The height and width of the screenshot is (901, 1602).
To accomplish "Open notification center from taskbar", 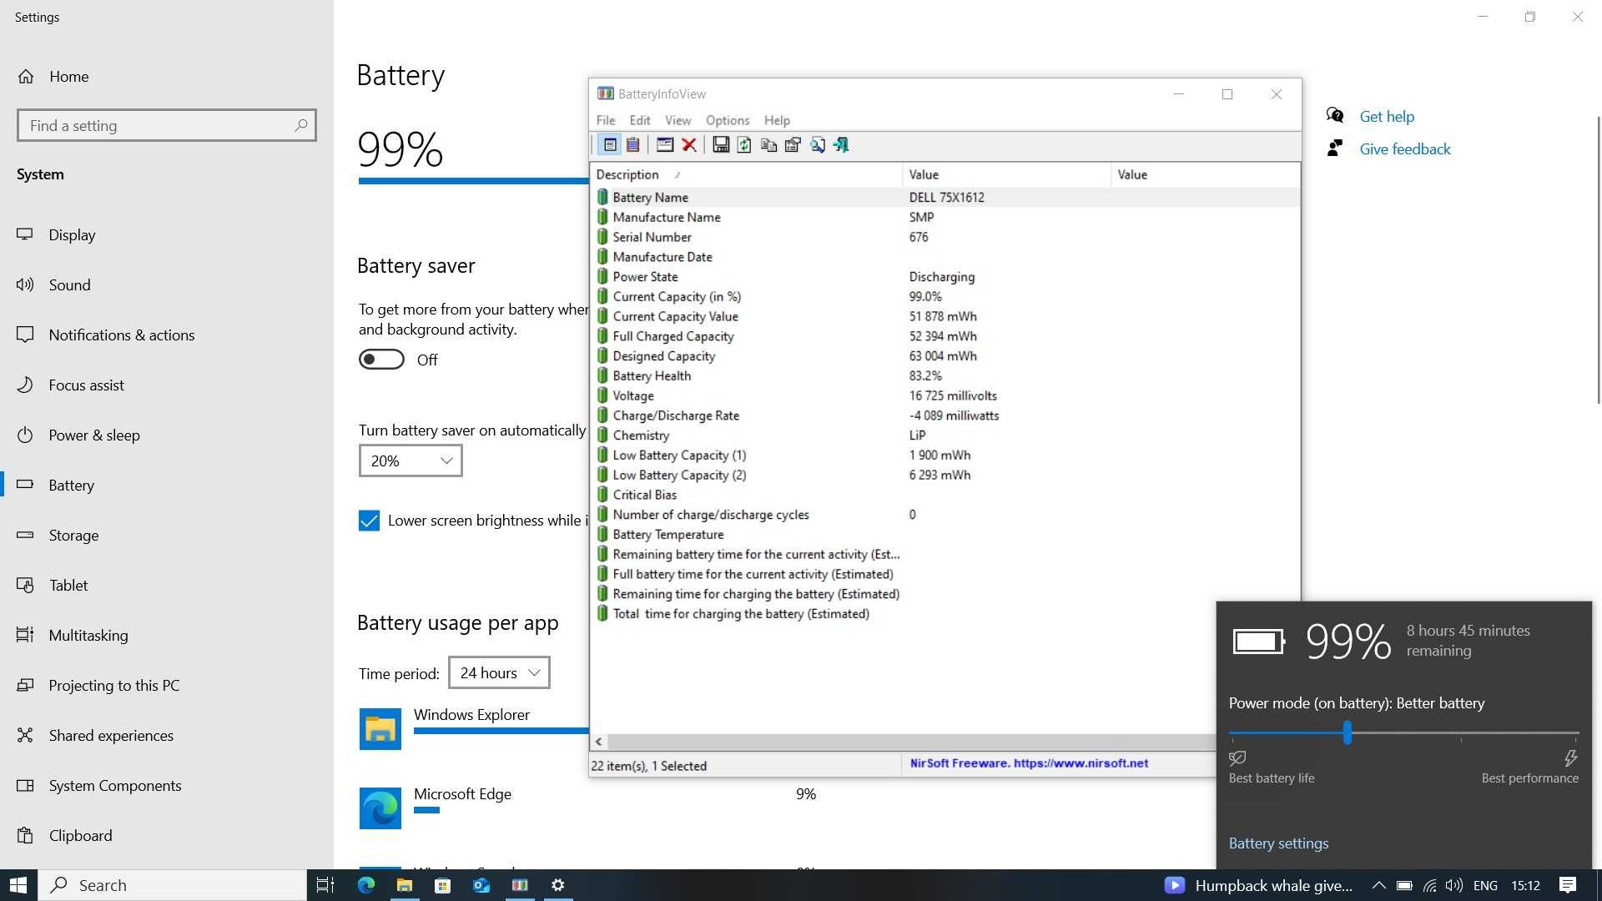I will [1568, 885].
